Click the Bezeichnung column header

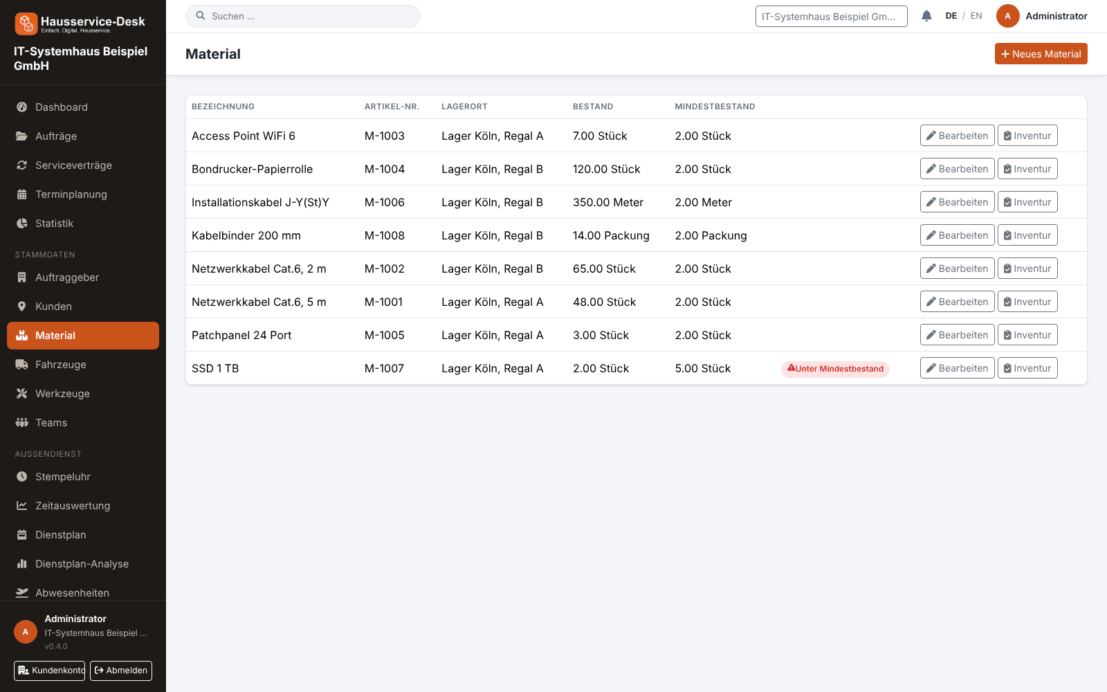click(223, 107)
